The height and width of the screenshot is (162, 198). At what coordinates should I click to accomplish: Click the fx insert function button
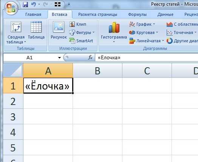point(90,57)
